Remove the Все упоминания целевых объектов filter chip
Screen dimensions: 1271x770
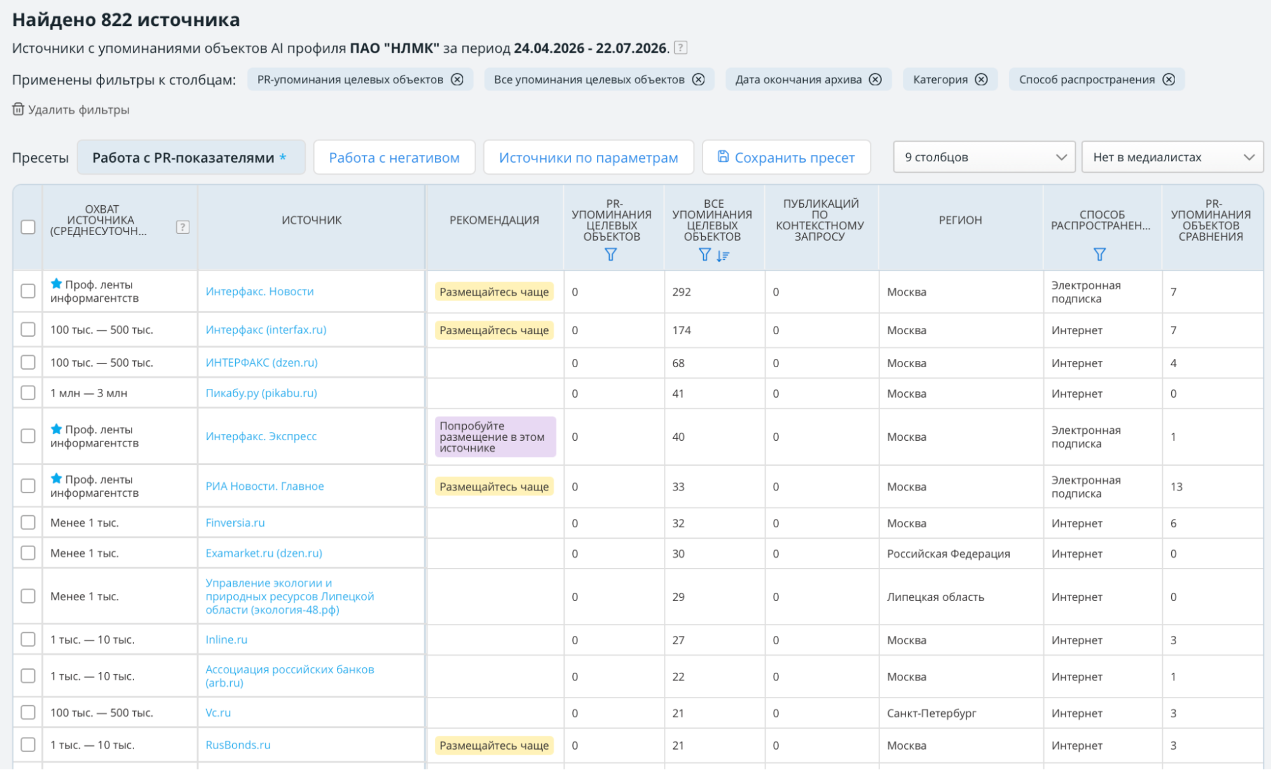(698, 79)
